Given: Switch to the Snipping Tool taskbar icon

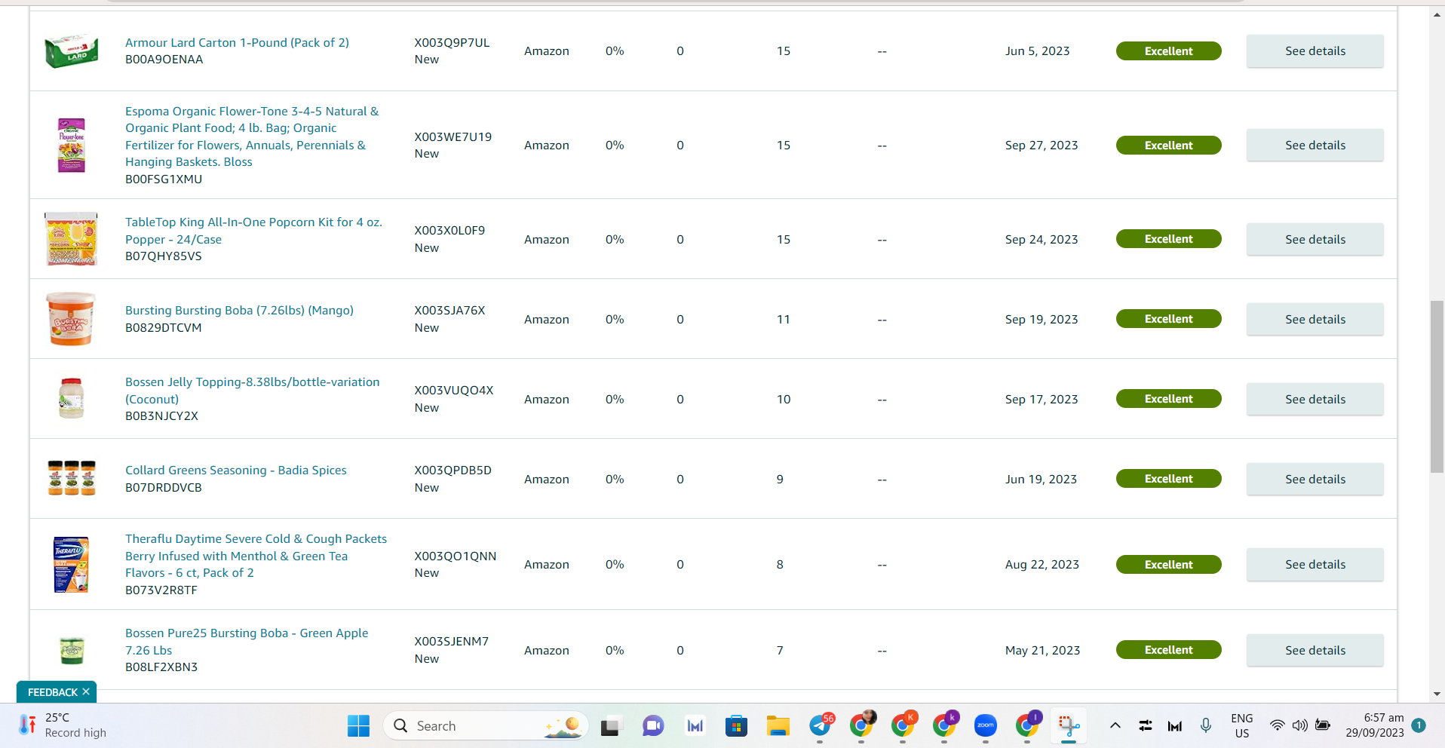Looking at the screenshot, I should tap(1069, 726).
